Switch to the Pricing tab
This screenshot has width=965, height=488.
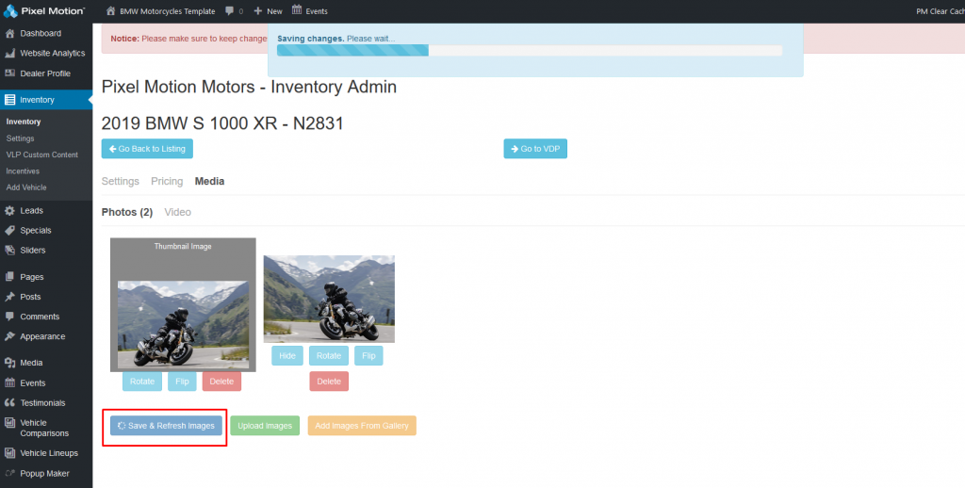click(167, 182)
